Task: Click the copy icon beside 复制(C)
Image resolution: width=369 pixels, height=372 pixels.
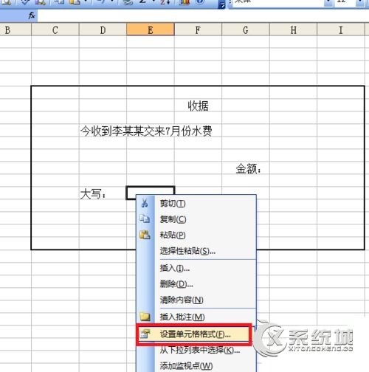Action: [x=145, y=218]
